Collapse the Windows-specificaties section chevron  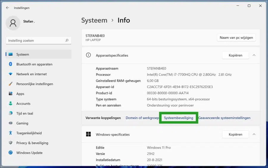click(254, 134)
